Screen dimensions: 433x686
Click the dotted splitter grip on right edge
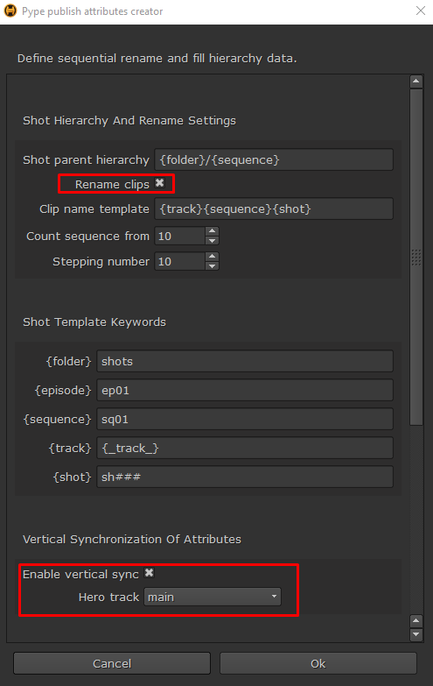click(416, 258)
